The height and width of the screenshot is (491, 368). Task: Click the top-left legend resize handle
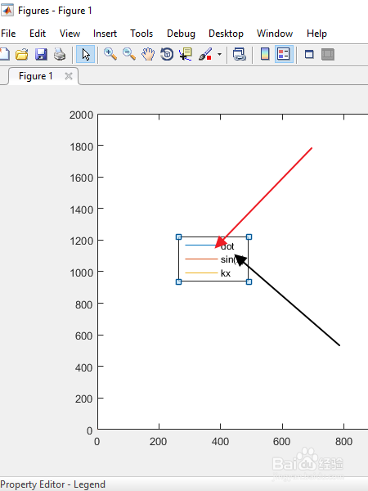tap(178, 237)
